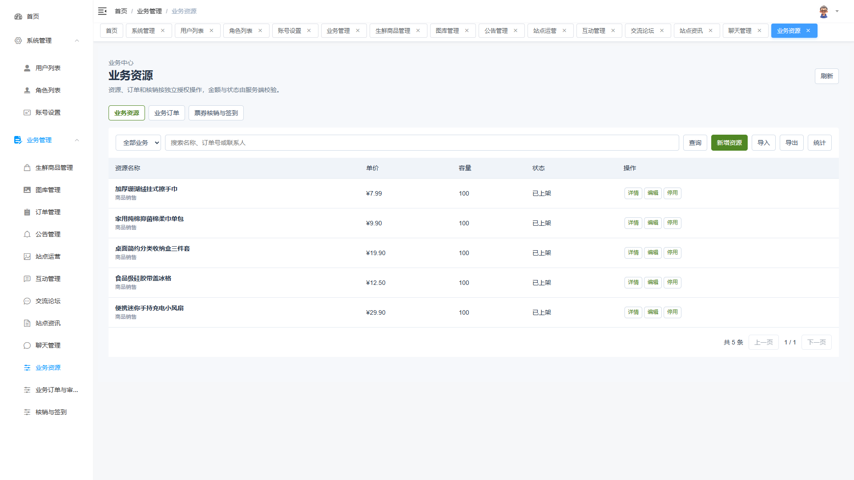854x480 pixels.
Task: Focus the search name/order/contact input
Action: click(422, 143)
